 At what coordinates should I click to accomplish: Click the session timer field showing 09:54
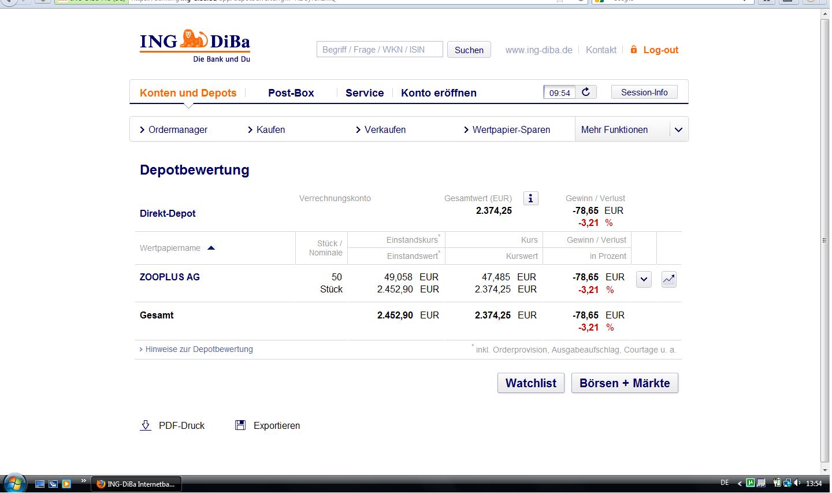pyautogui.click(x=559, y=92)
